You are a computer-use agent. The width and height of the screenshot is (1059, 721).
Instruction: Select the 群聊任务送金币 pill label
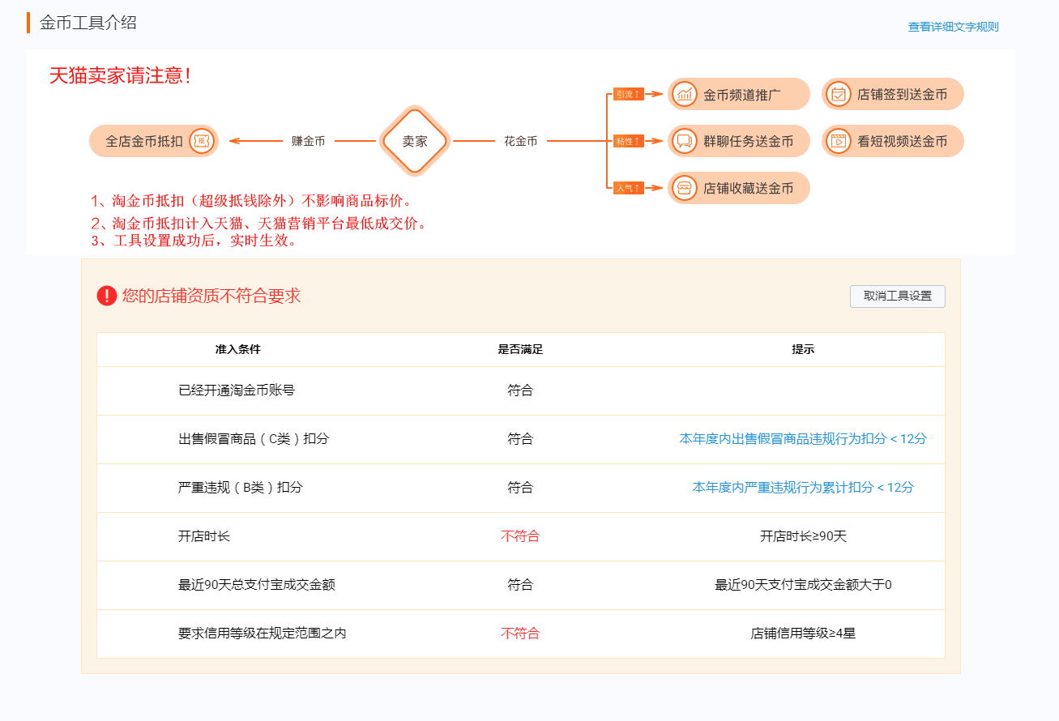pyautogui.click(x=749, y=142)
